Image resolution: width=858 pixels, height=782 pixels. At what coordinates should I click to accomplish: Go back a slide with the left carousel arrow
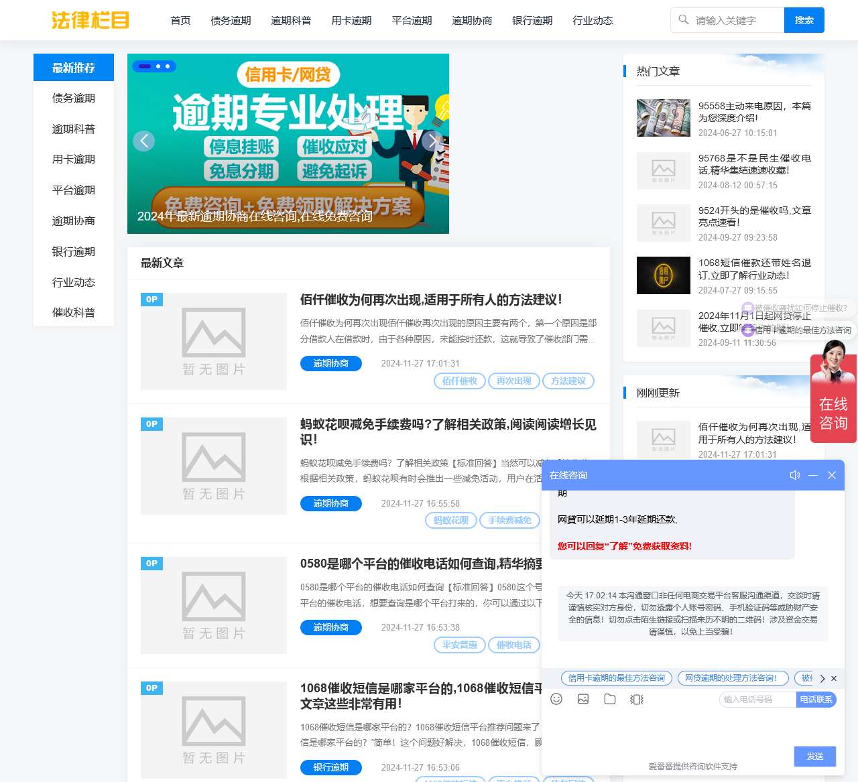(x=143, y=141)
